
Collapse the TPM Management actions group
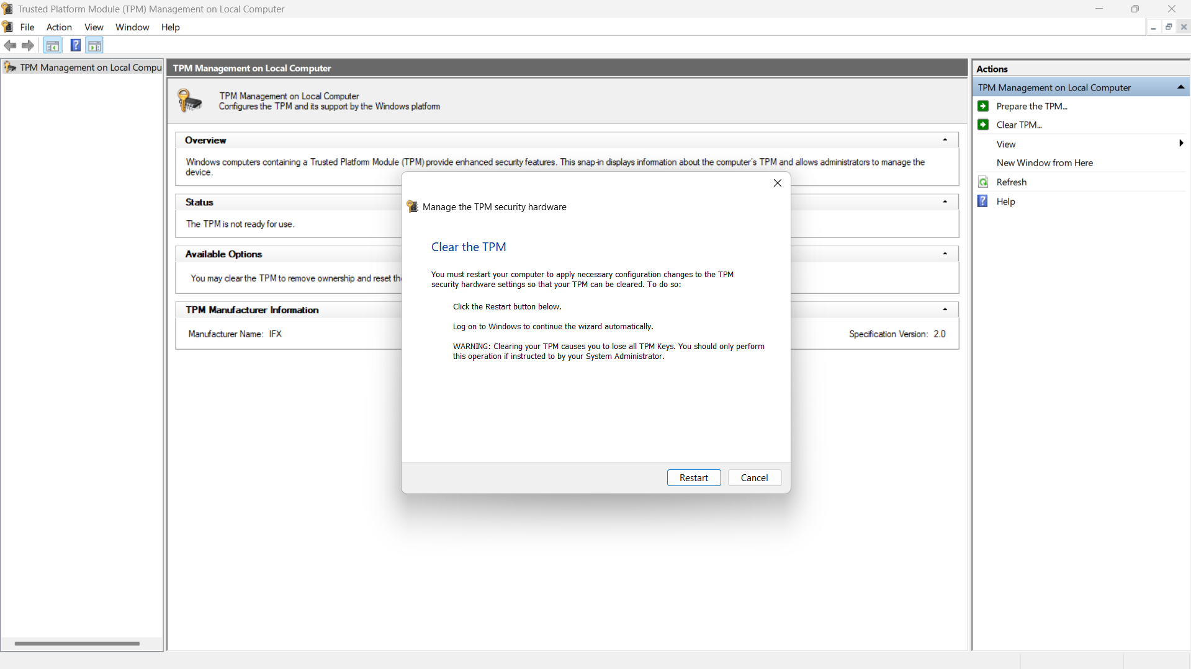click(x=1180, y=87)
